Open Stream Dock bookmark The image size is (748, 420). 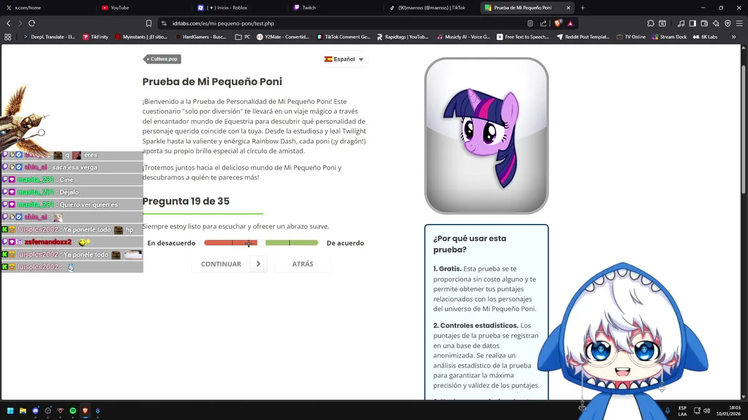pos(669,37)
